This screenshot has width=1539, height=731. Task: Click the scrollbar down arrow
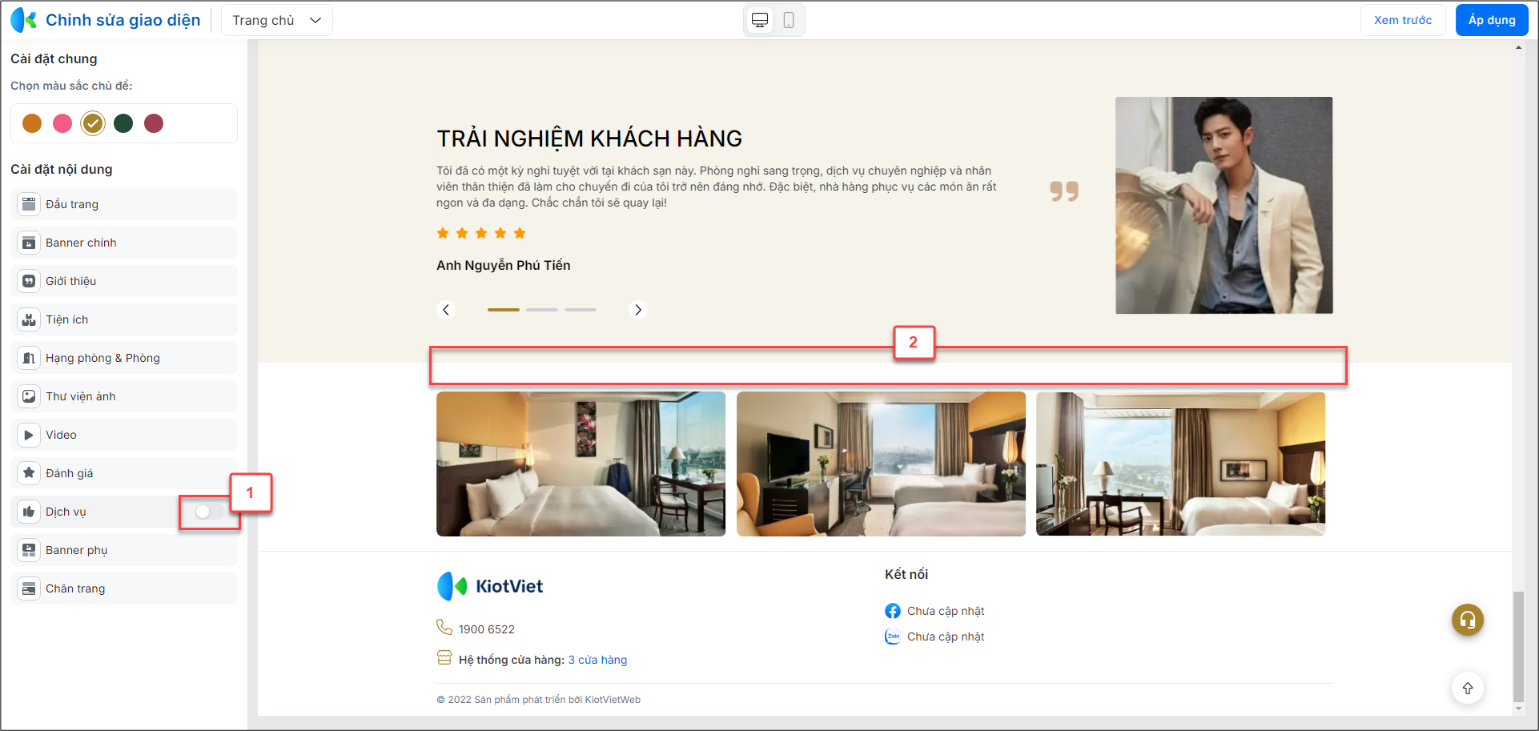tap(1518, 709)
